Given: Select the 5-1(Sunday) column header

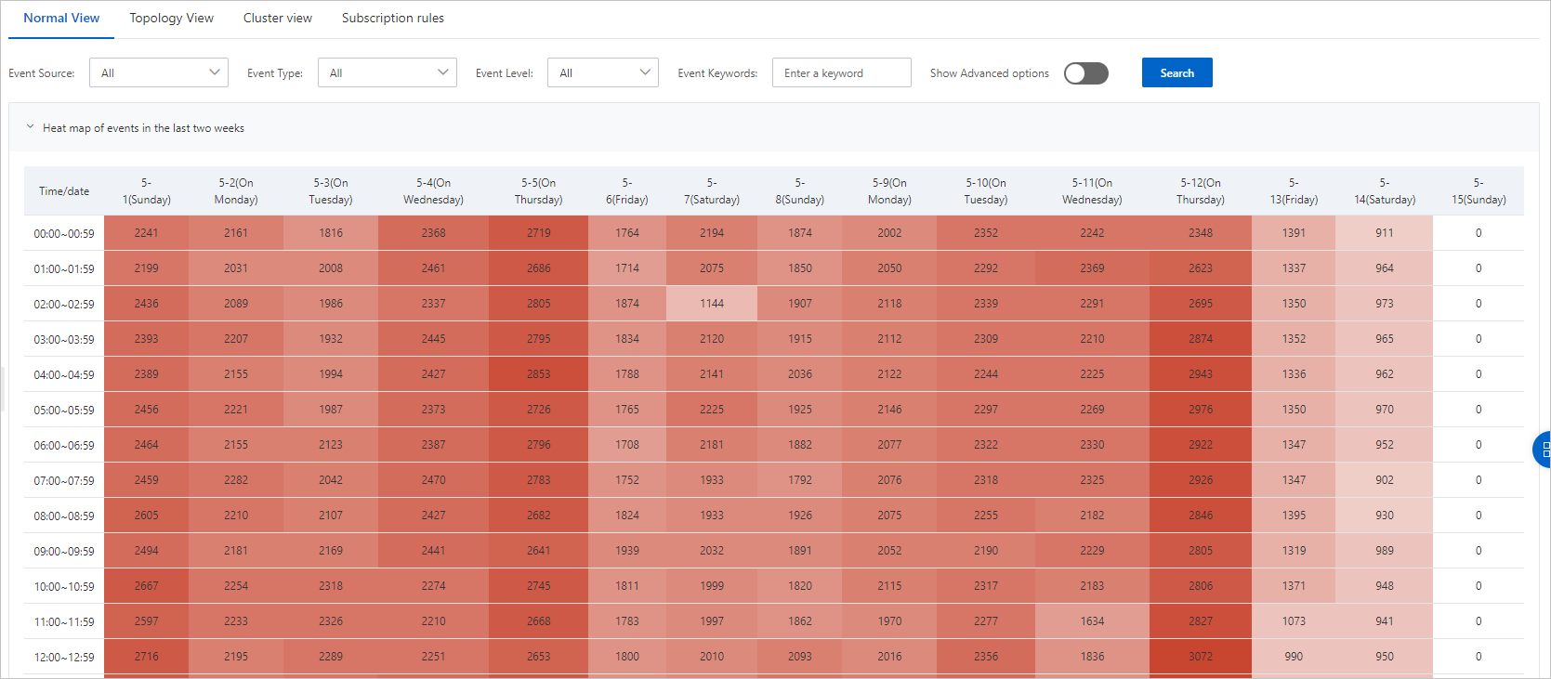Looking at the screenshot, I should (147, 191).
